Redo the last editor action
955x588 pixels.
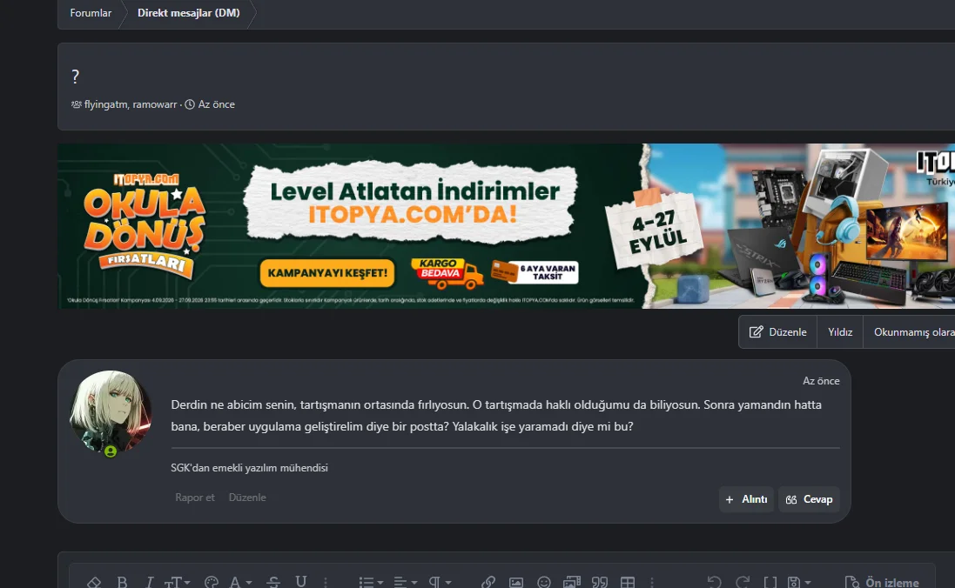point(743,583)
